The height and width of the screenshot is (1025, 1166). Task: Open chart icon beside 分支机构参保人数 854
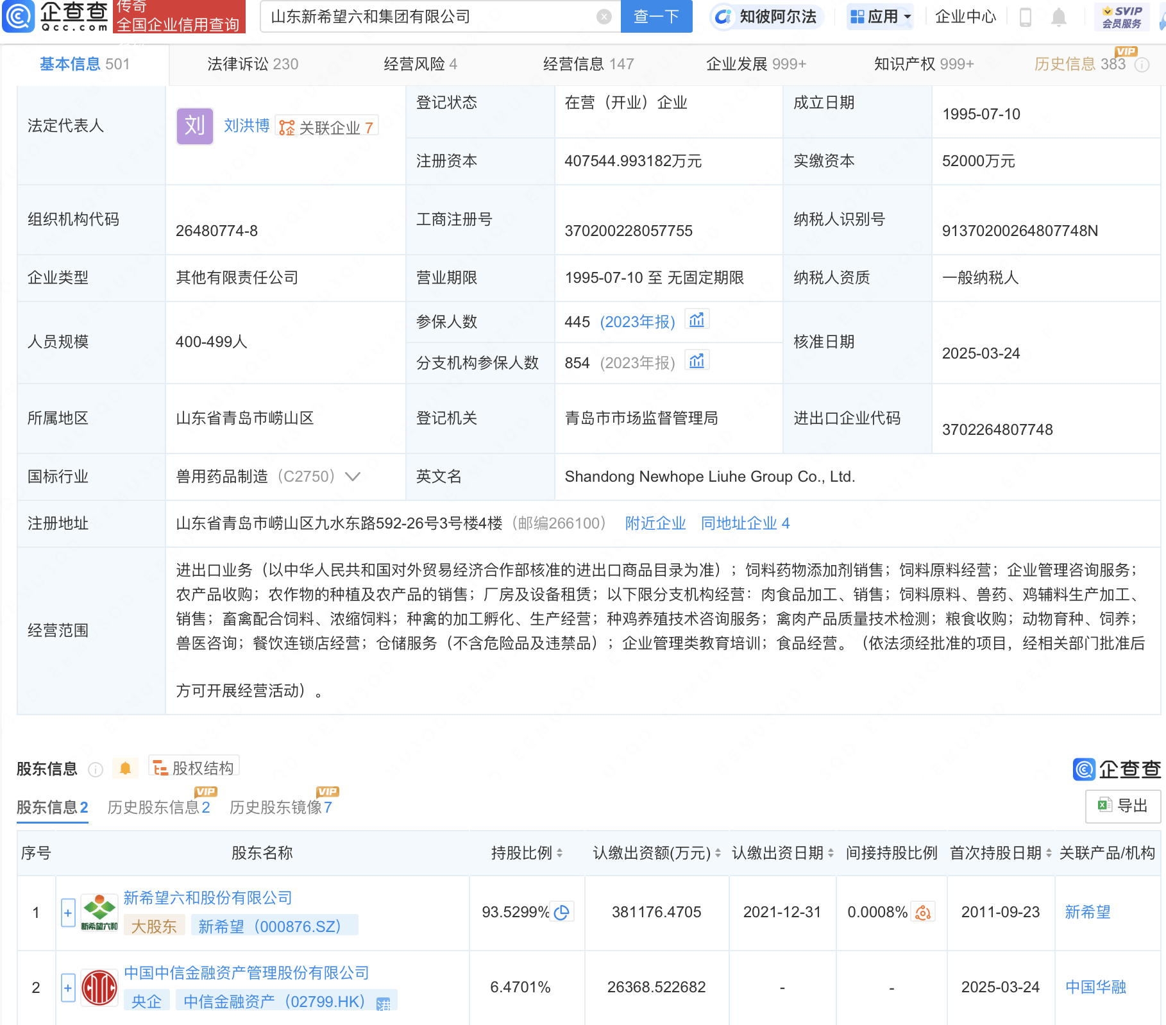click(697, 362)
